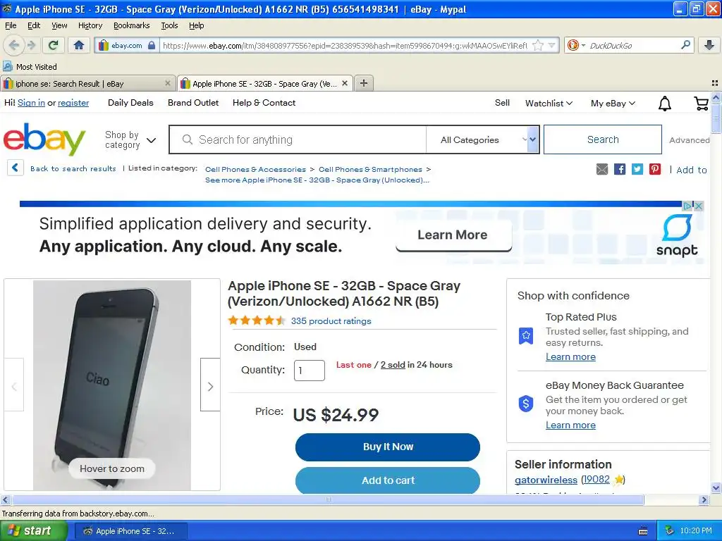Click the Apple iPhone SE taskbar button

tap(130, 531)
